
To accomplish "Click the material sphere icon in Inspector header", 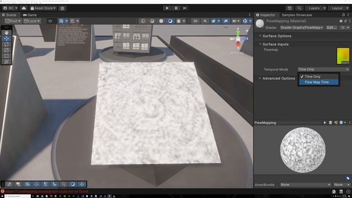I will click(x=260, y=24).
